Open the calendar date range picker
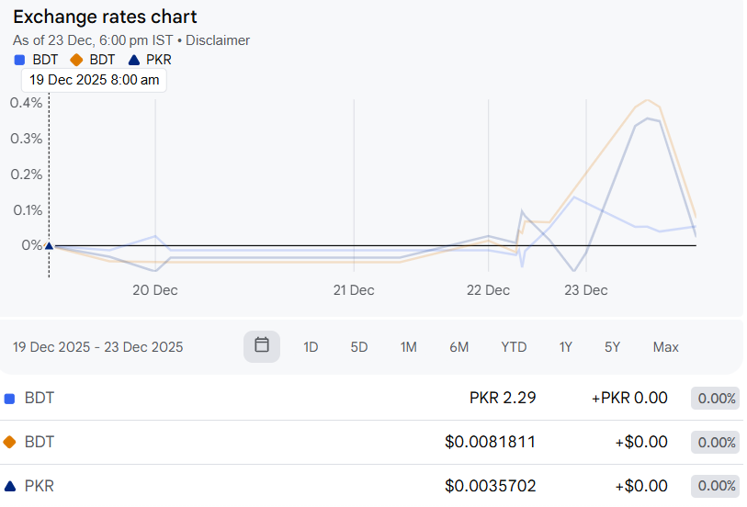747x507 pixels. pyautogui.click(x=262, y=346)
